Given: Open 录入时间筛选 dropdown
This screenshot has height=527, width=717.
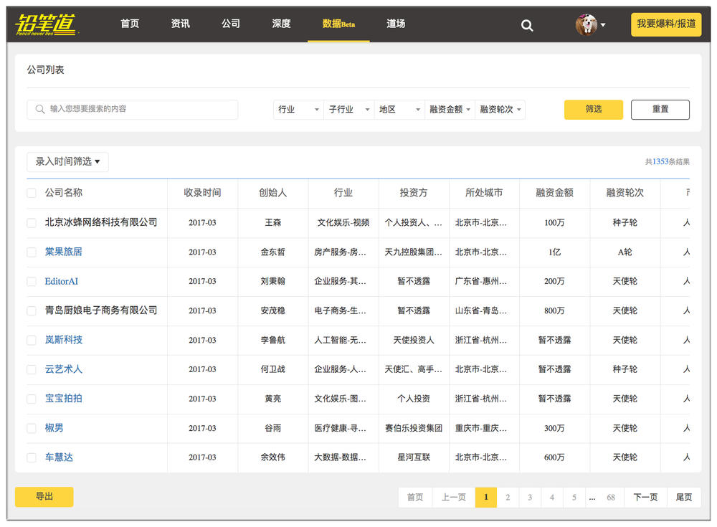Looking at the screenshot, I should [x=67, y=162].
